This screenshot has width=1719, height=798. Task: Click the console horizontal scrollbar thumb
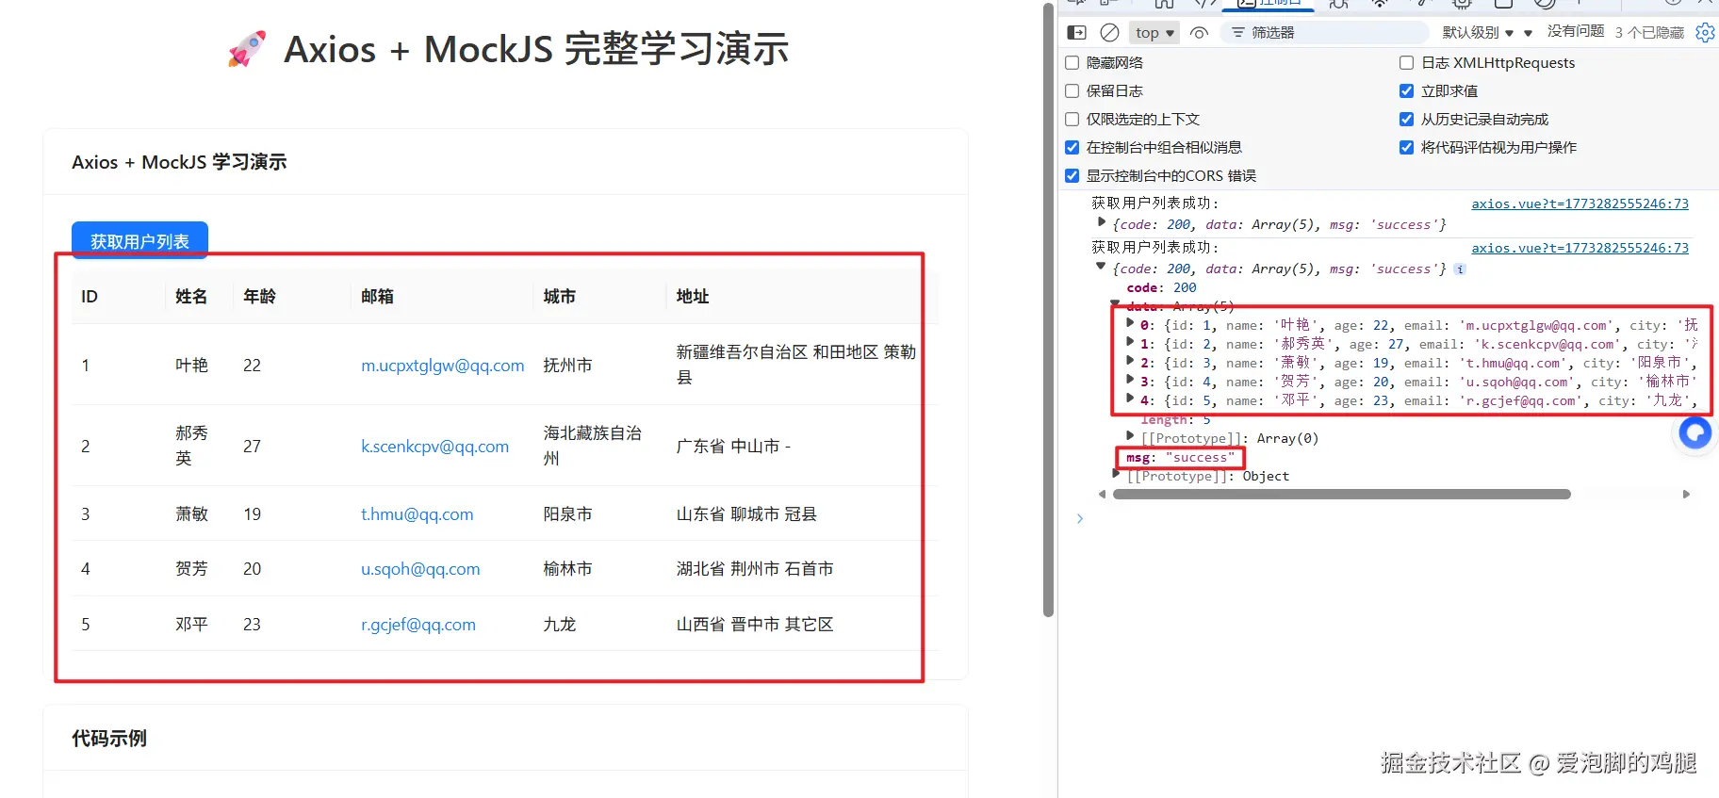[1341, 494]
